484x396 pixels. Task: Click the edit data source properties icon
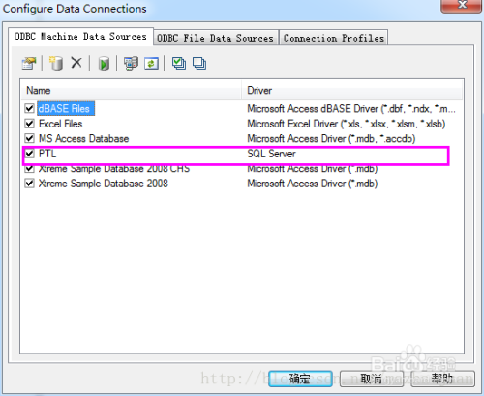point(29,63)
